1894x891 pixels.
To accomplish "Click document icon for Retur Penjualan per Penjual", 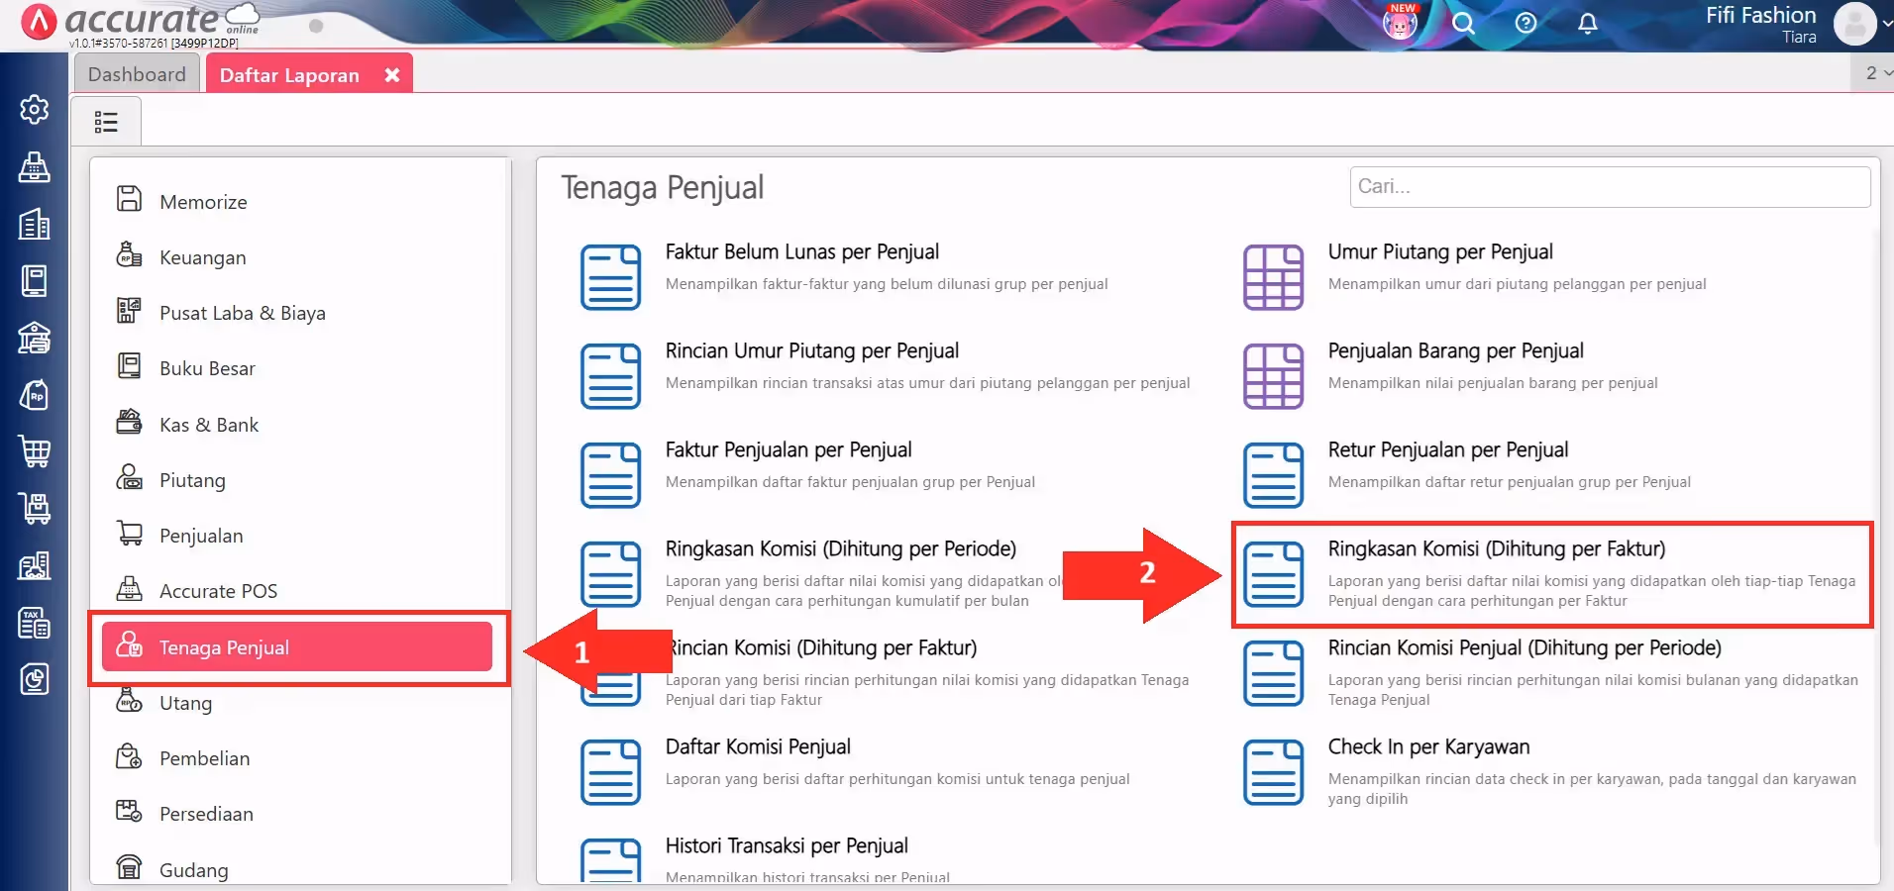I will pyautogui.click(x=1273, y=475).
